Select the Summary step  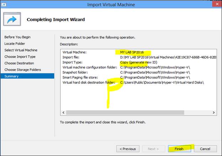pos(12,76)
